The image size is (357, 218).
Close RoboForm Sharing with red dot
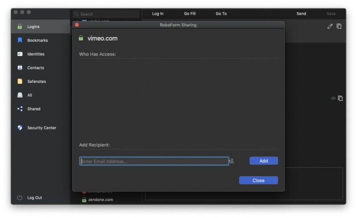pos(77,25)
